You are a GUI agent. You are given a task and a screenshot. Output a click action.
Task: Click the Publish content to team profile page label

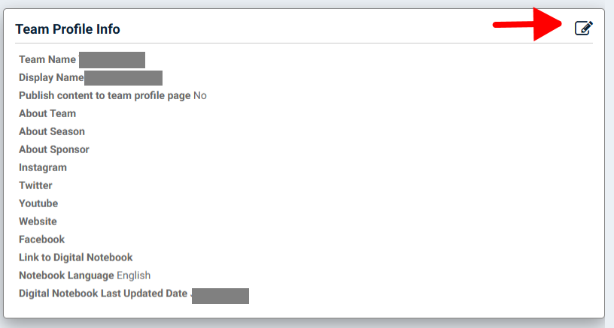(105, 95)
